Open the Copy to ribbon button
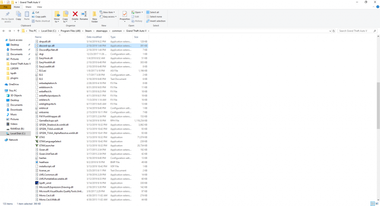 coord(65,17)
